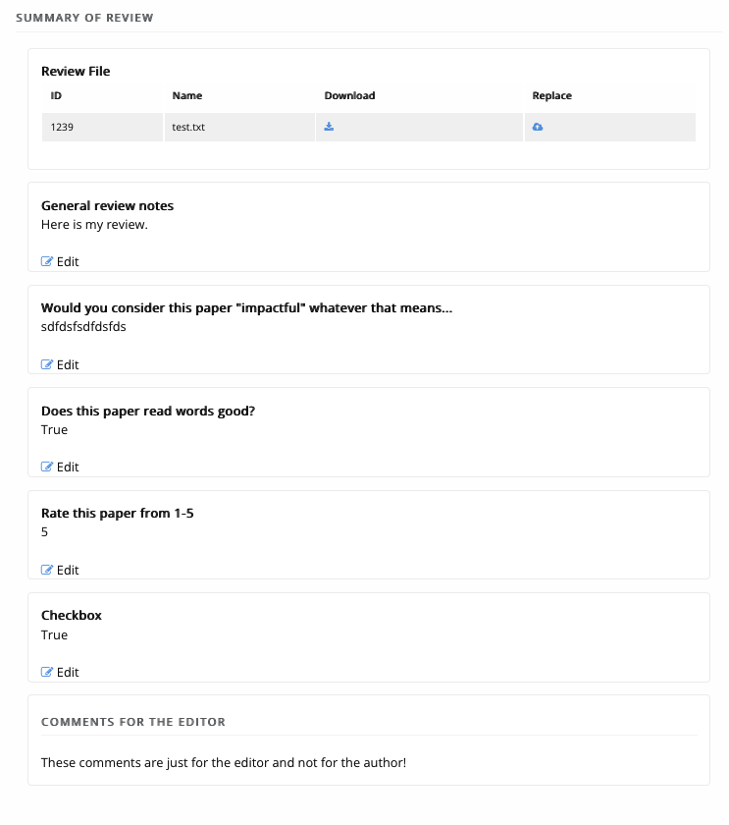
Task: Click the edit pencil icon for the "impactful" question
Action: (x=47, y=364)
